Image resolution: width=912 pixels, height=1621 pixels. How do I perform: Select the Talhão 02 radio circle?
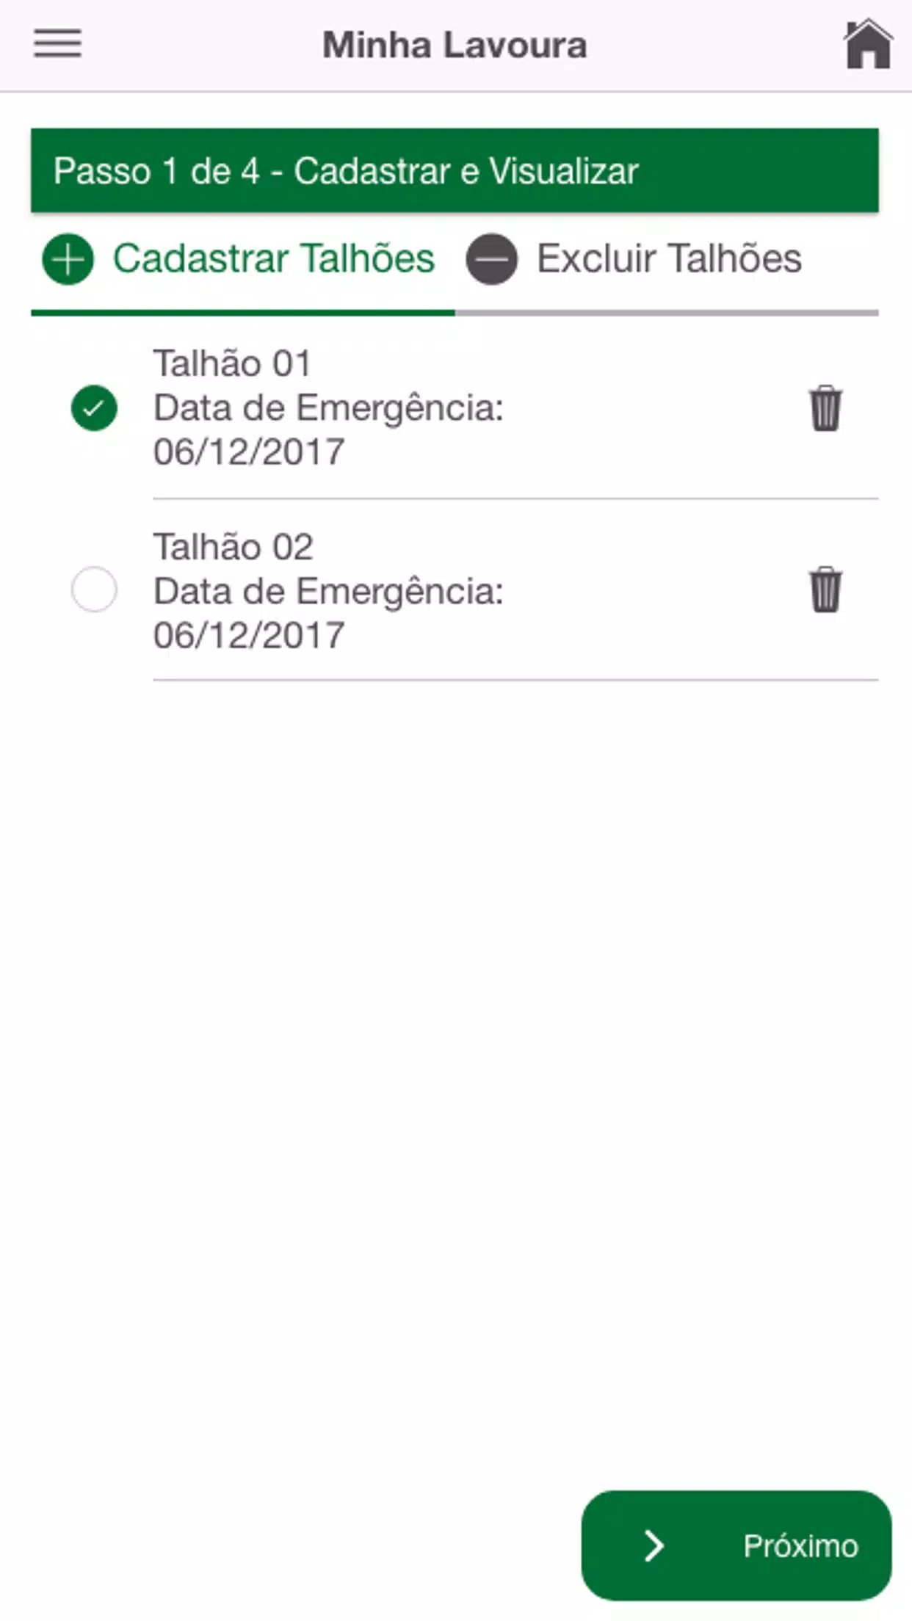pos(94,589)
